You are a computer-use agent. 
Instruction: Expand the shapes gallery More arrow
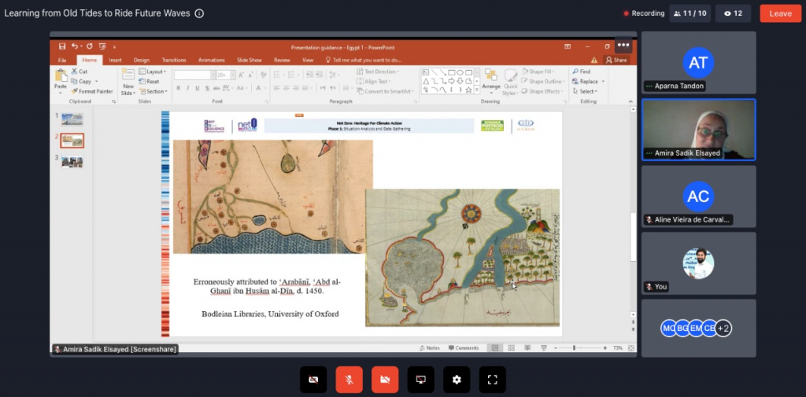coord(477,90)
